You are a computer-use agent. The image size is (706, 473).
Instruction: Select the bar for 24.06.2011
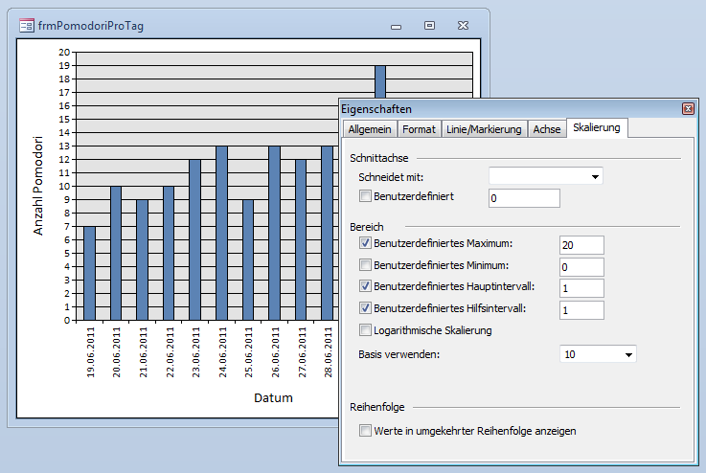point(221,233)
